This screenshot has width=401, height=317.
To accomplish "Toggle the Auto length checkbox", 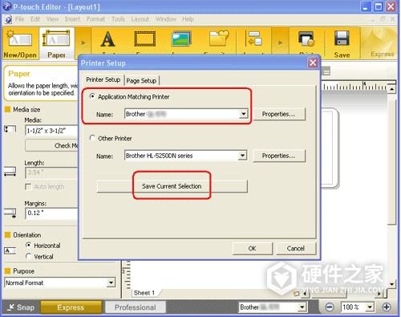I will tap(28, 186).
